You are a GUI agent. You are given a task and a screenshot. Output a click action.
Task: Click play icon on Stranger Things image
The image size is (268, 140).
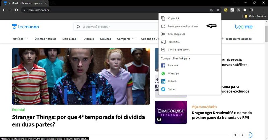(x=16, y=100)
